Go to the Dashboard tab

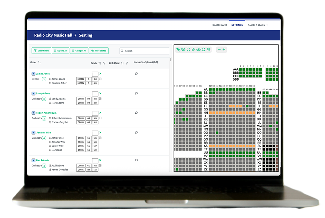click(220, 25)
